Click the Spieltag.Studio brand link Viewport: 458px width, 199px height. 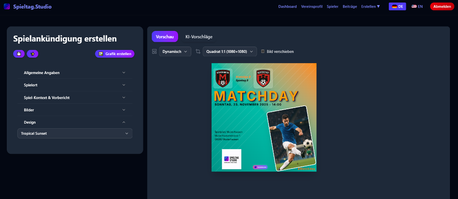tap(32, 6)
